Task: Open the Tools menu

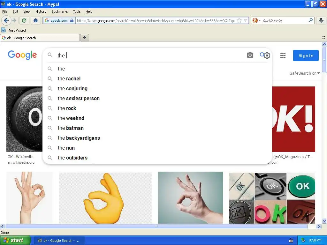Action: 77,11
